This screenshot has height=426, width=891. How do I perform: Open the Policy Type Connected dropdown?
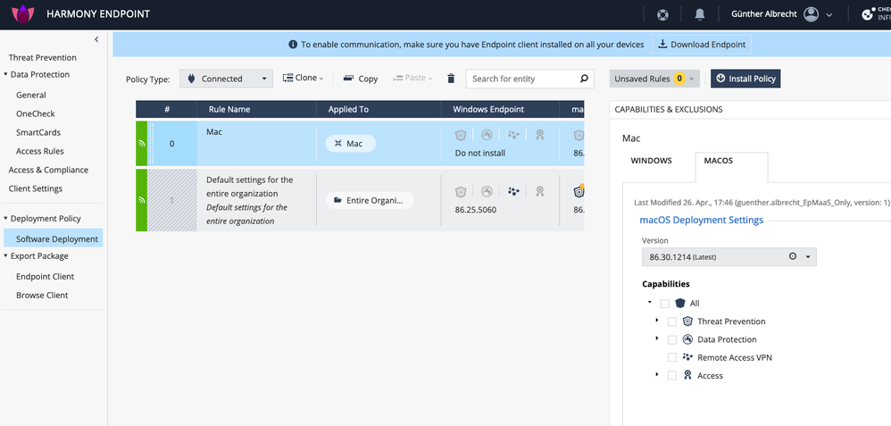pyautogui.click(x=226, y=79)
